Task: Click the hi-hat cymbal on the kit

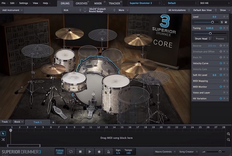Action: 53,69
